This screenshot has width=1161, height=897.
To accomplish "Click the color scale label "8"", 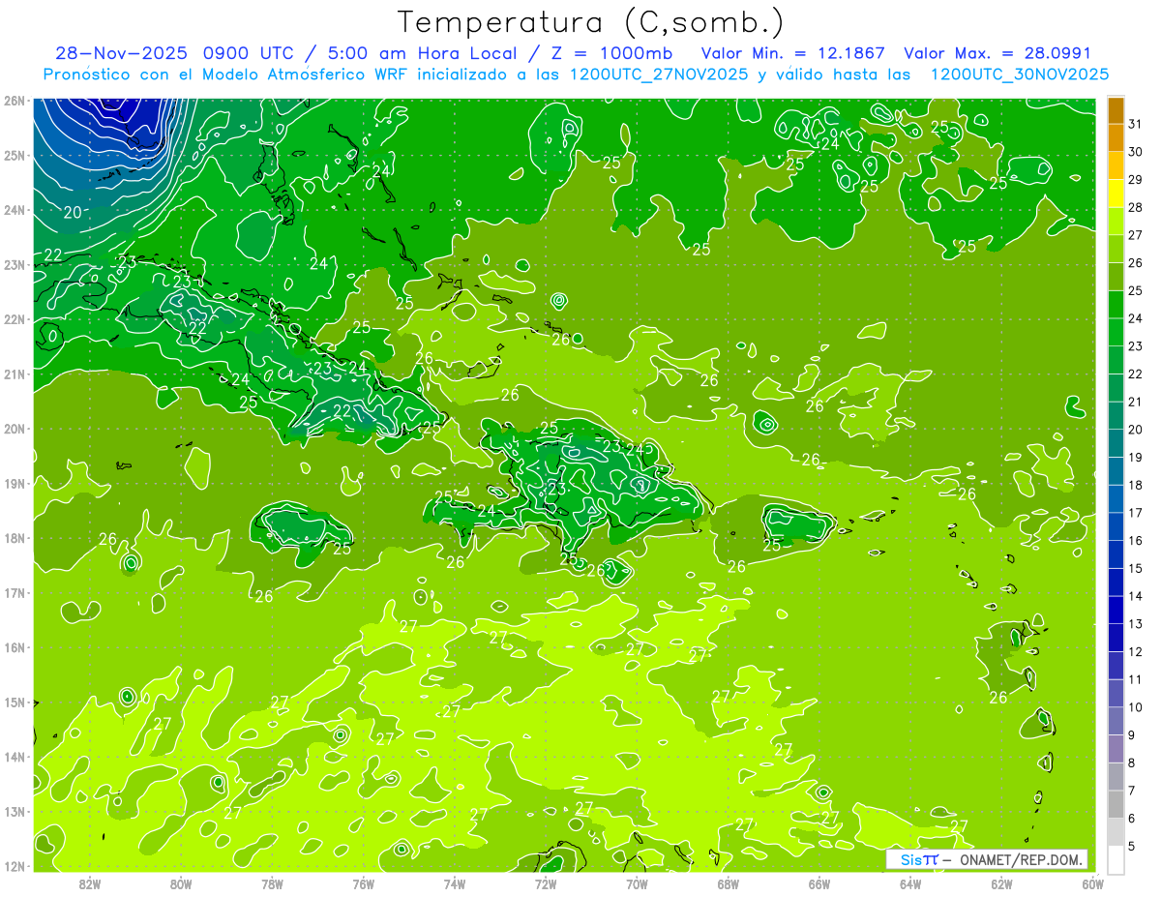I will (x=1132, y=762).
